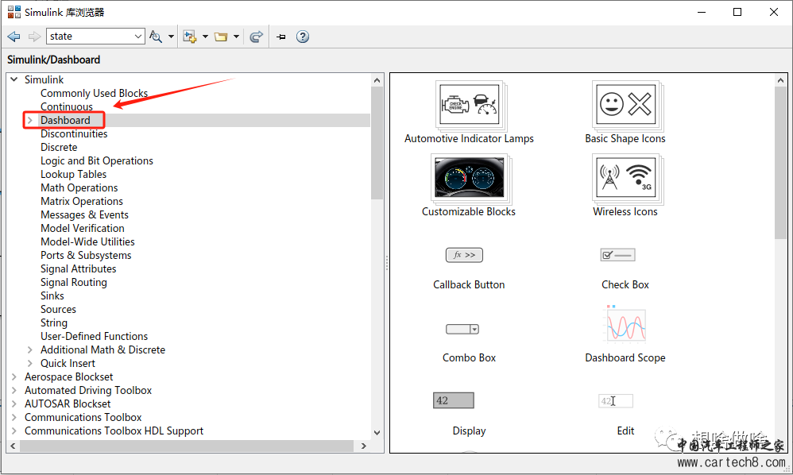Maximize the library browser window
793x475 pixels.
click(x=737, y=12)
